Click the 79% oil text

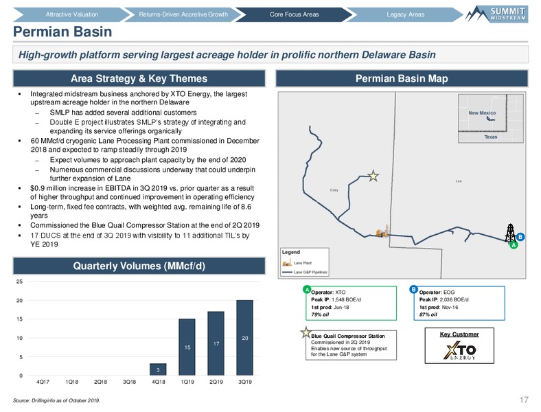[x=320, y=314]
